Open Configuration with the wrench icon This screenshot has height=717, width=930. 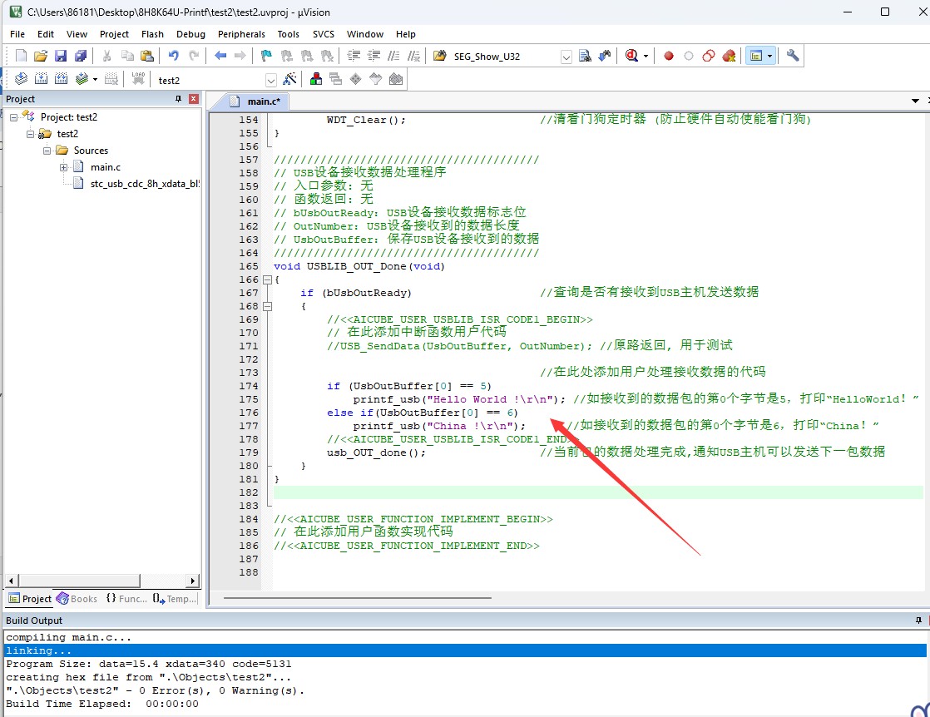click(x=793, y=56)
